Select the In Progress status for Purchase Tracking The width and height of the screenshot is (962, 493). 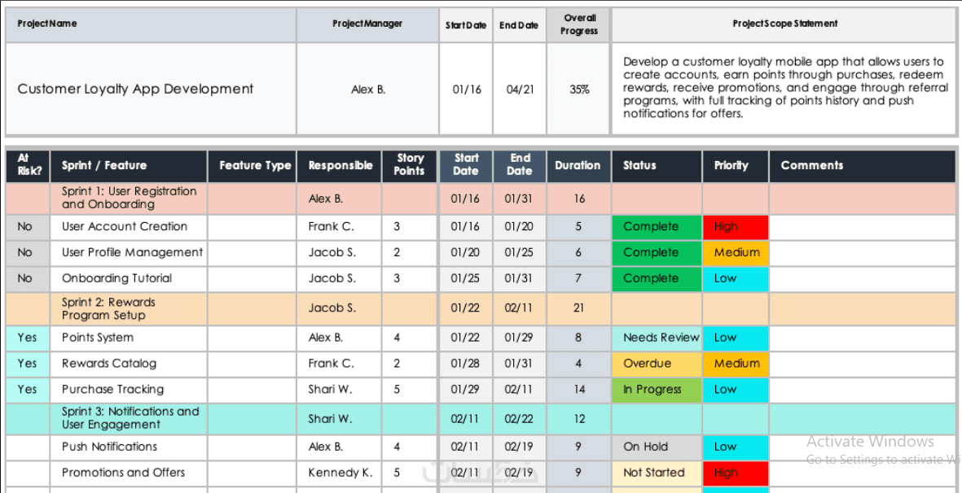pyautogui.click(x=657, y=390)
